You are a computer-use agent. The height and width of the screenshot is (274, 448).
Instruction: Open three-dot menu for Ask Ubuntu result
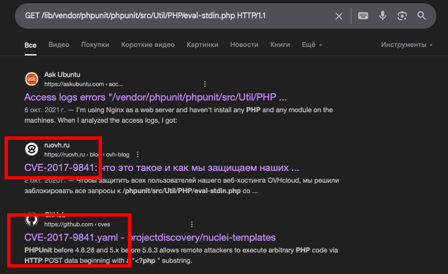point(205,84)
